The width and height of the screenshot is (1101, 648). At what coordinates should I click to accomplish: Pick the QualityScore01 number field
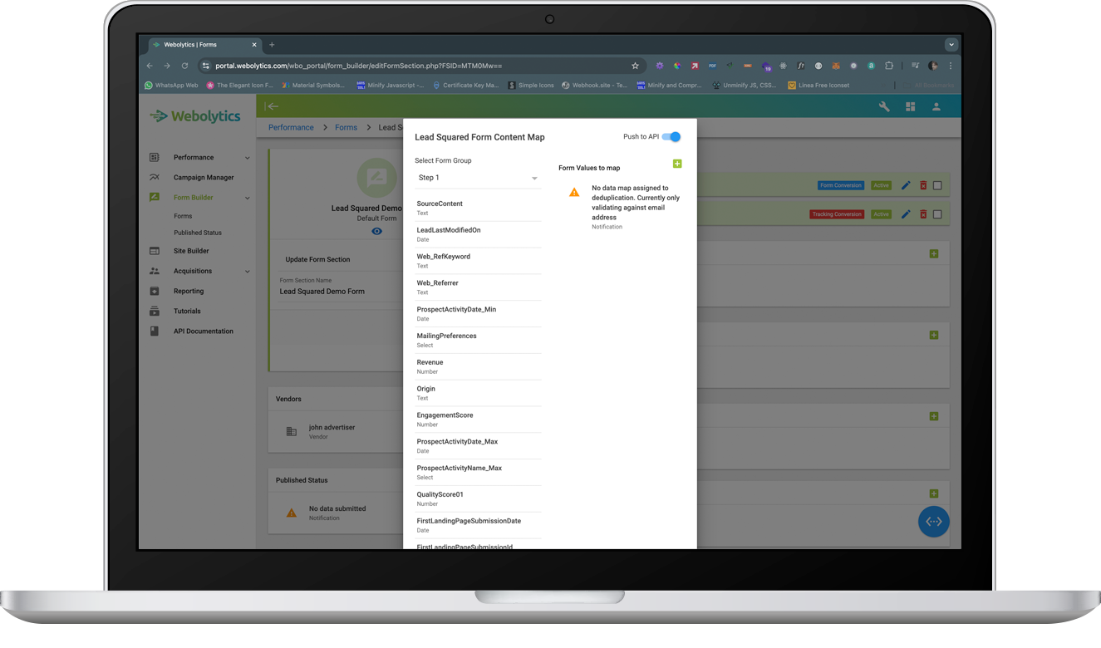(478, 499)
